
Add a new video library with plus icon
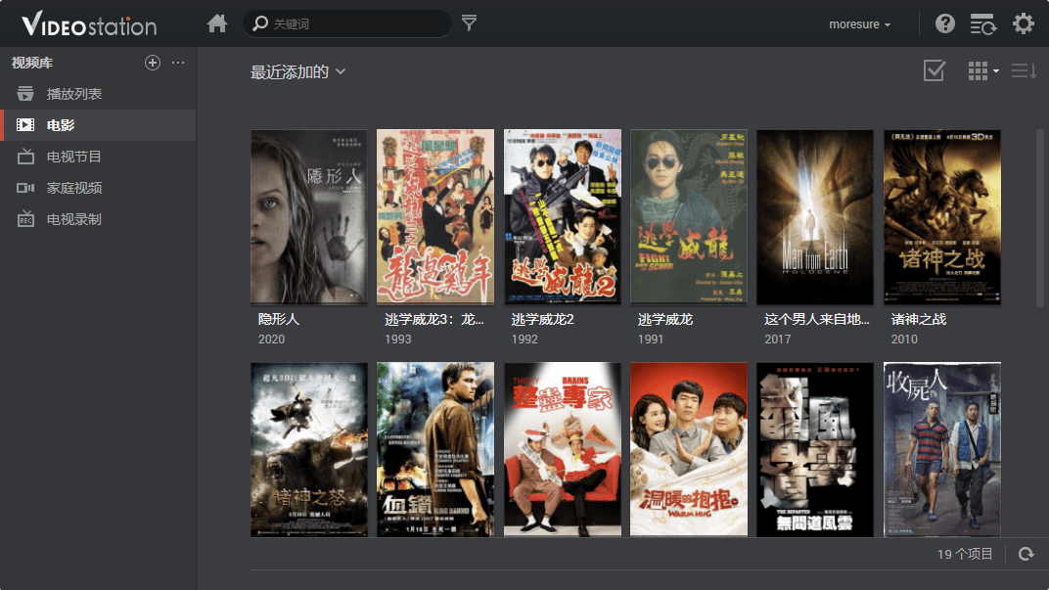pos(152,63)
